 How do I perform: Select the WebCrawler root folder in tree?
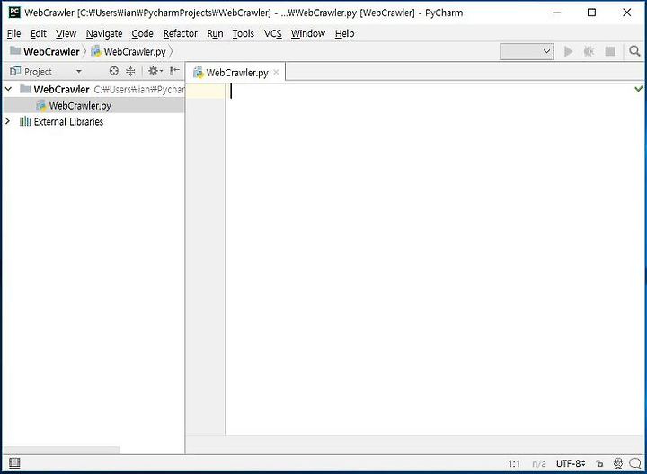pos(61,89)
